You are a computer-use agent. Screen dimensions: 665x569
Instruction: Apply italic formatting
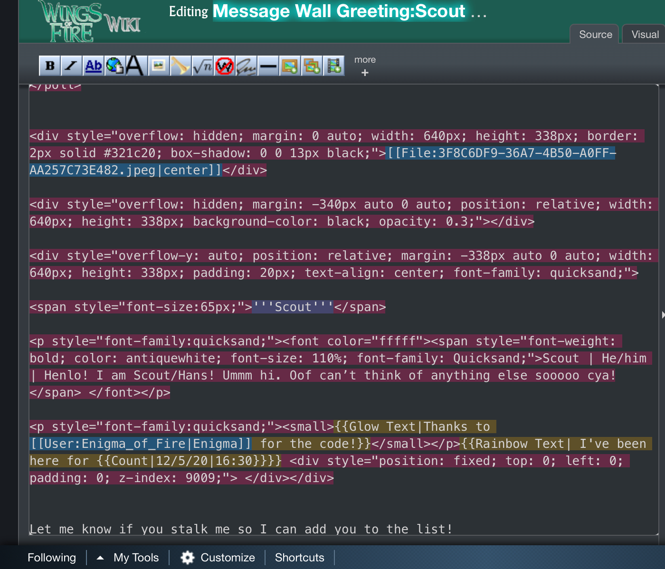(71, 66)
